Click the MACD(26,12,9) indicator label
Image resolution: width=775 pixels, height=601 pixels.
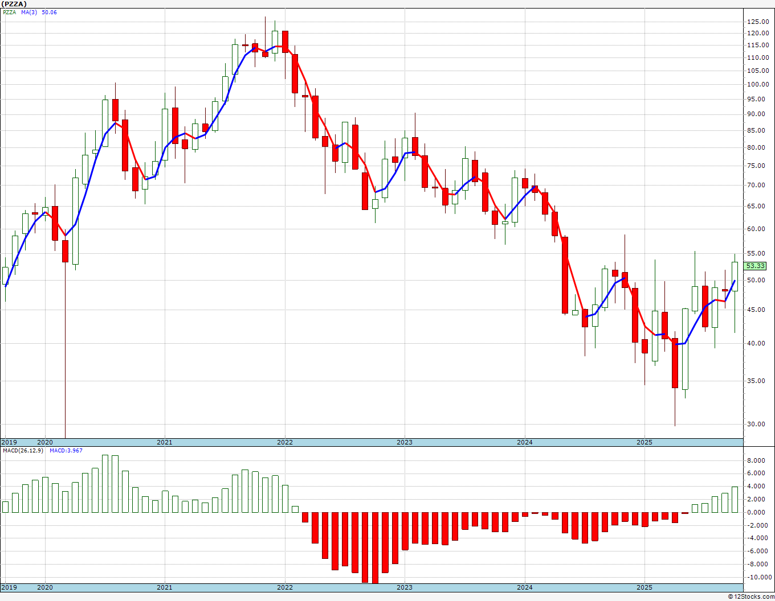click(x=23, y=451)
